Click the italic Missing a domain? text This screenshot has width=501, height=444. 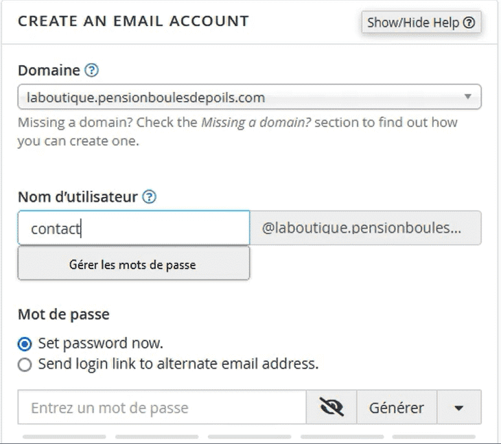point(256,123)
